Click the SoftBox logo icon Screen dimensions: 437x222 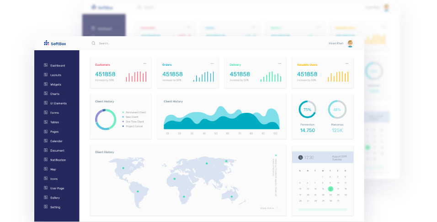46,43
